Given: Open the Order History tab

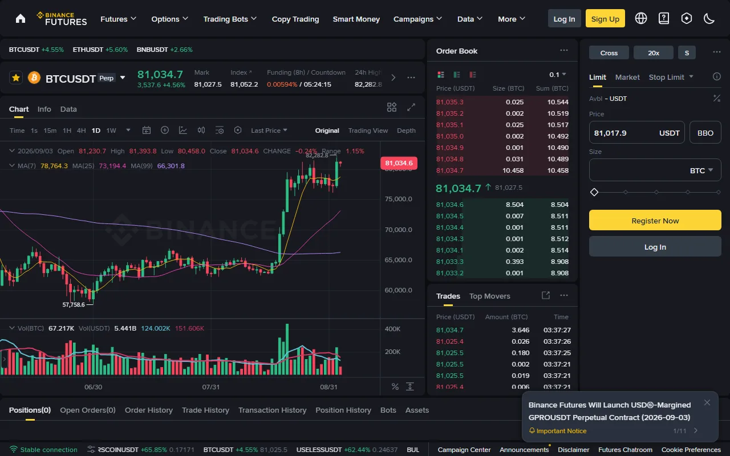Looking at the screenshot, I should pos(149,410).
